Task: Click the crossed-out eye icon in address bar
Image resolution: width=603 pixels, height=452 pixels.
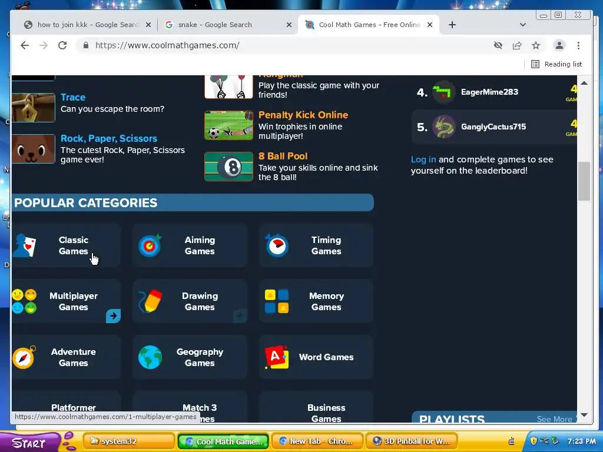Action: [x=498, y=45]
